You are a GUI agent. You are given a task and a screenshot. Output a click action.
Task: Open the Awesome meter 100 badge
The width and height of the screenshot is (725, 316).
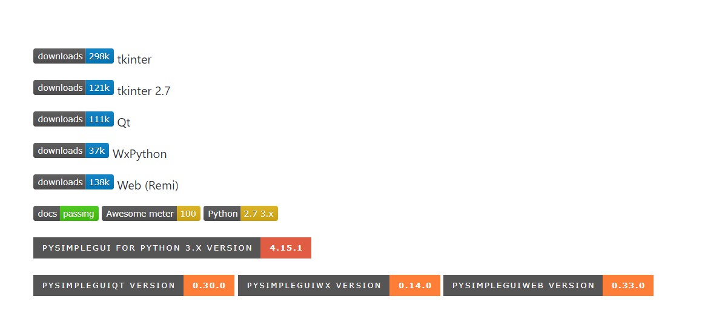(151, 214)
